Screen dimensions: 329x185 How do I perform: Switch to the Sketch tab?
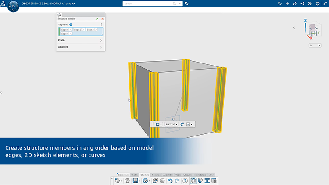point(135,175)
